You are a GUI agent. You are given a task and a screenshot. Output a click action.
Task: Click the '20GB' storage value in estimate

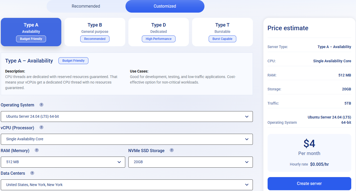coord(347,89)
